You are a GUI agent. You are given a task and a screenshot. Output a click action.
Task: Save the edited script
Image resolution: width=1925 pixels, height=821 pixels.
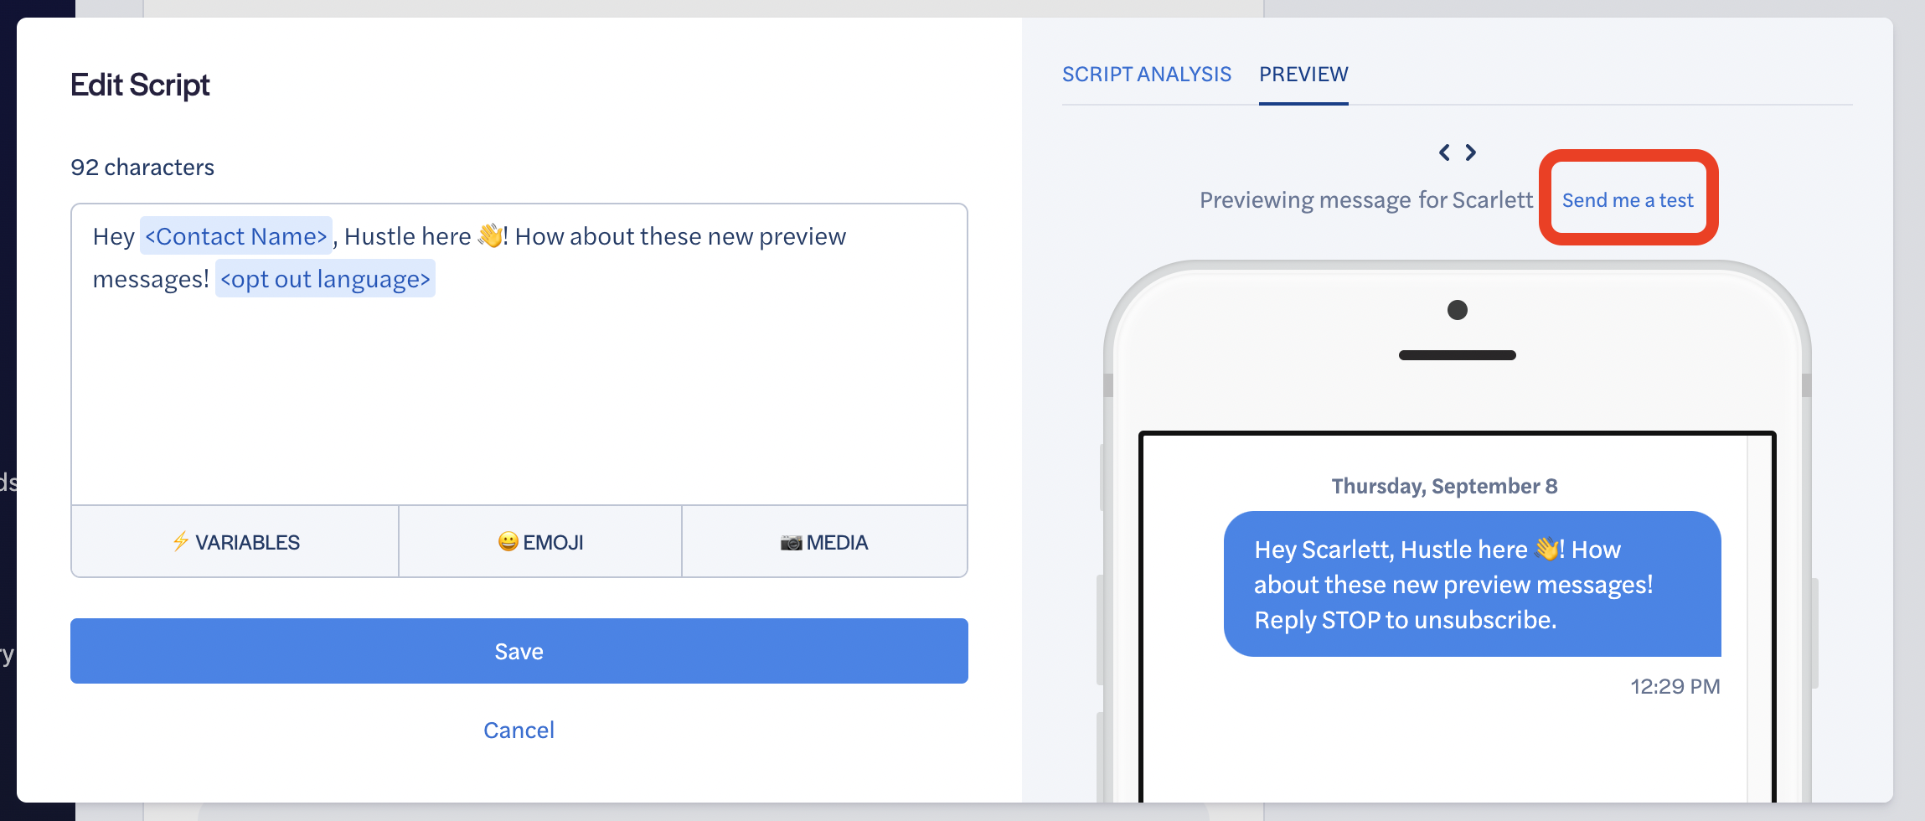point(519,651)
